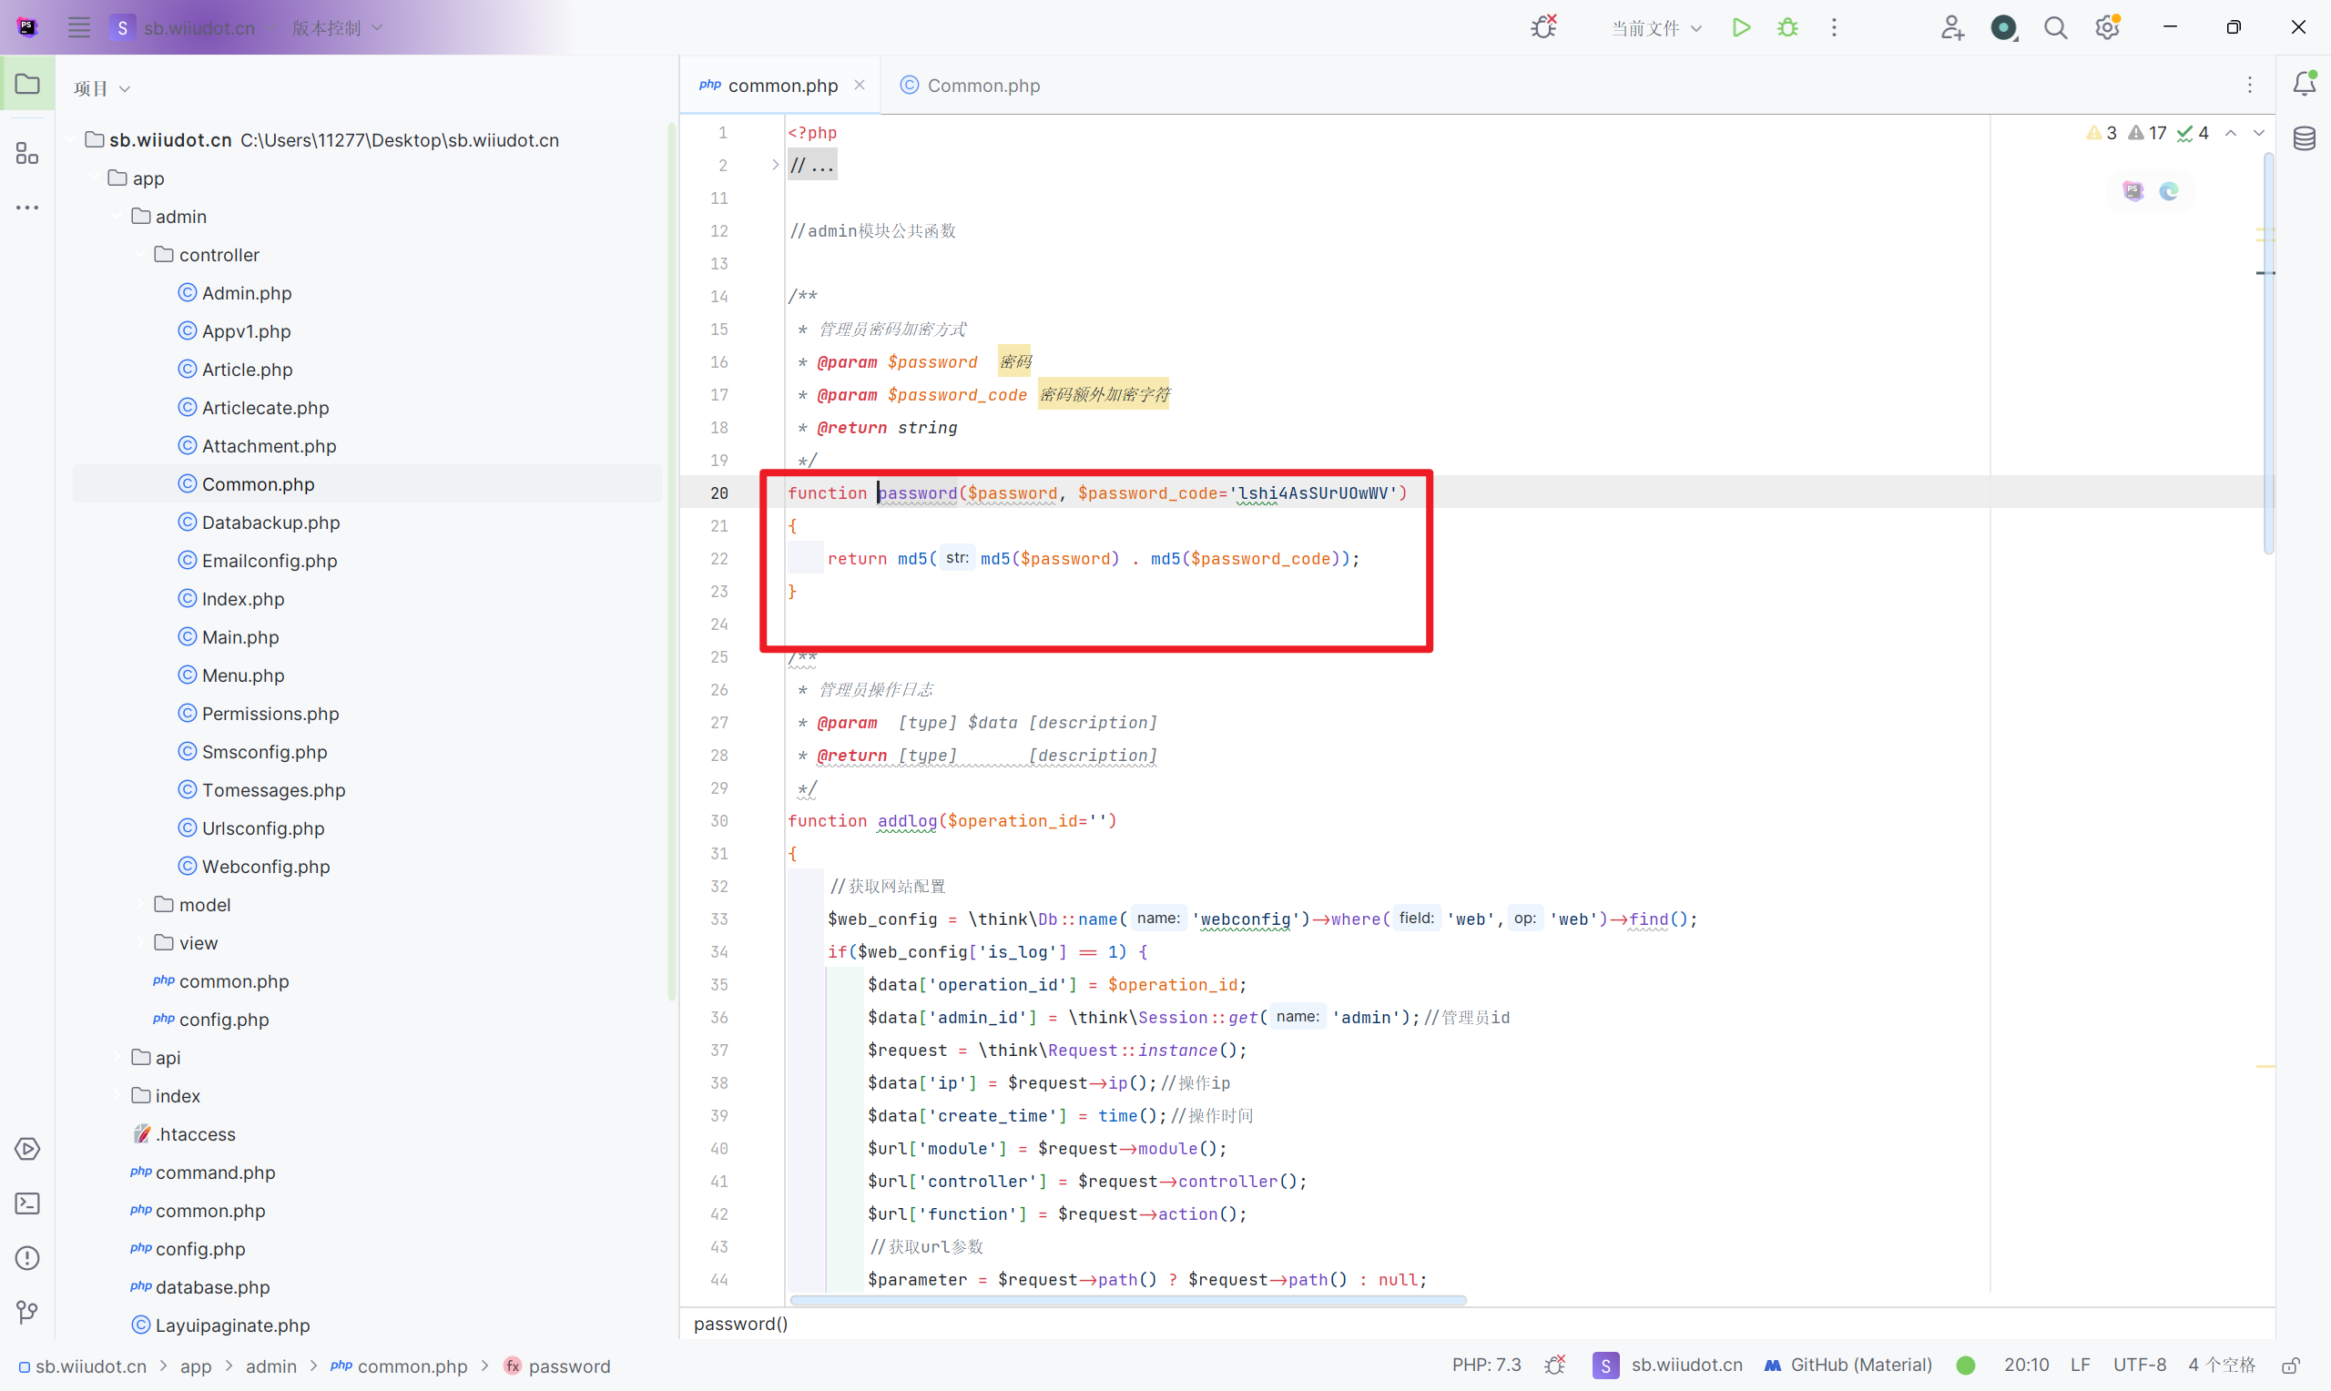Expand the index folder

point(117,1096)
